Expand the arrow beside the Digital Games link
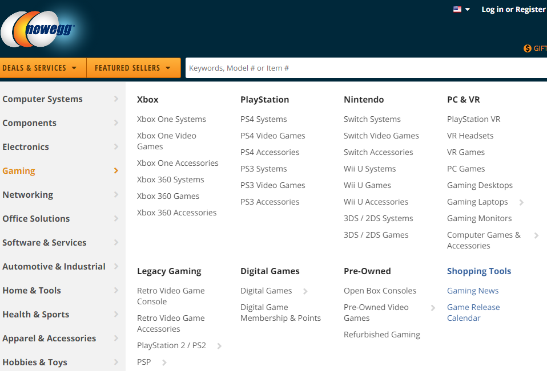The width and height of the screenshot is (547, 371). [305, 291]
